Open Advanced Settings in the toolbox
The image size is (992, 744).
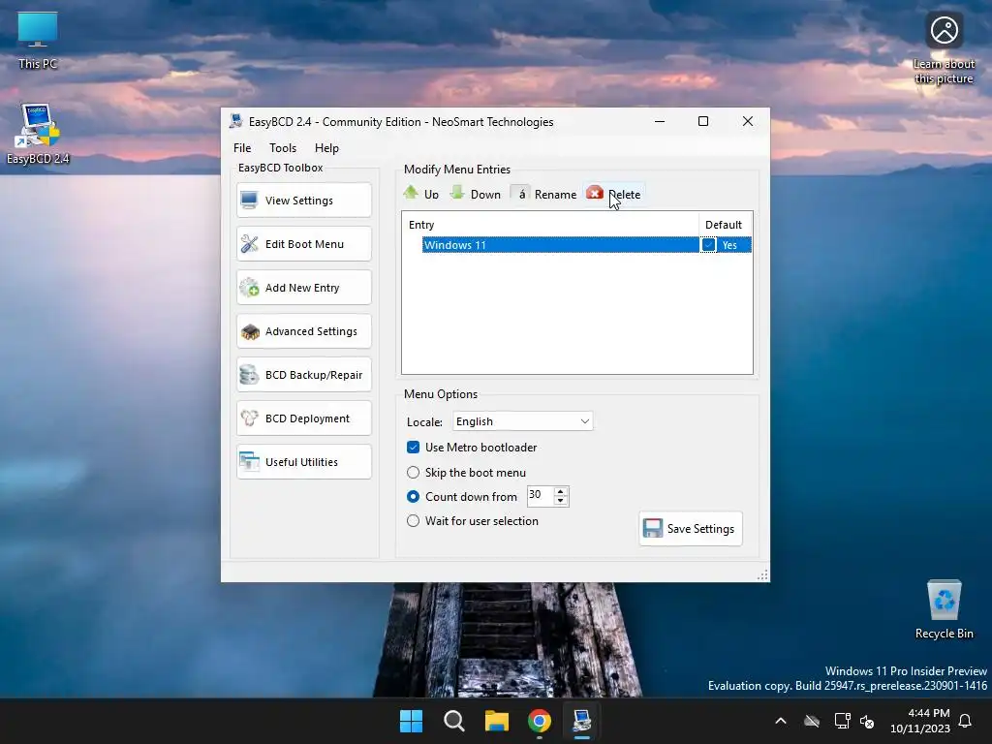[303, 331]
